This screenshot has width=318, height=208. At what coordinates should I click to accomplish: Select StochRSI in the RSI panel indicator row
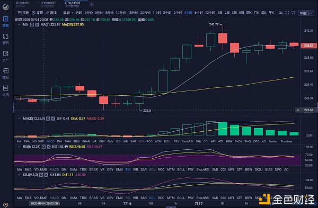(203, 169)
